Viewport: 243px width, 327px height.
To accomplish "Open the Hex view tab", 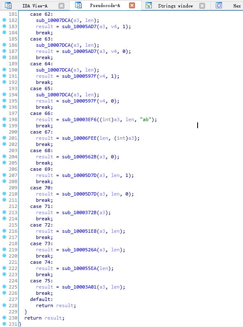I will pos(237,6).
